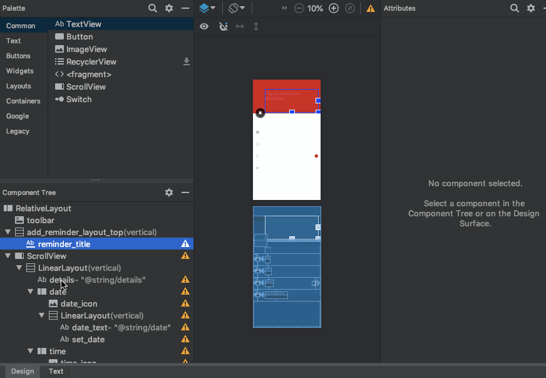The width and height of the screenshot is (546, 378).
Task: Collapse the date layout node
Action: click(30, 291)
